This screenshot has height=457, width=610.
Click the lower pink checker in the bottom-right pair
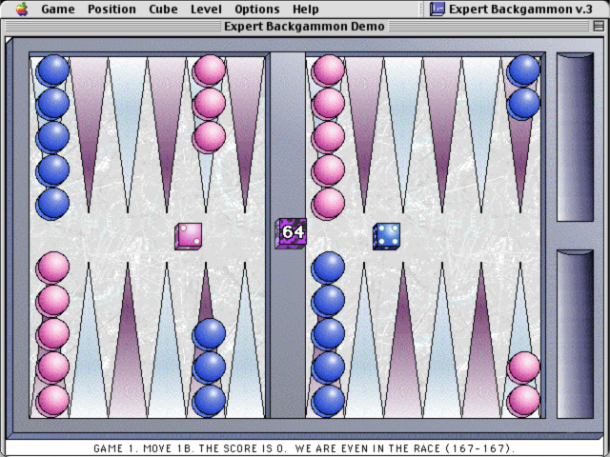(523, 401)
